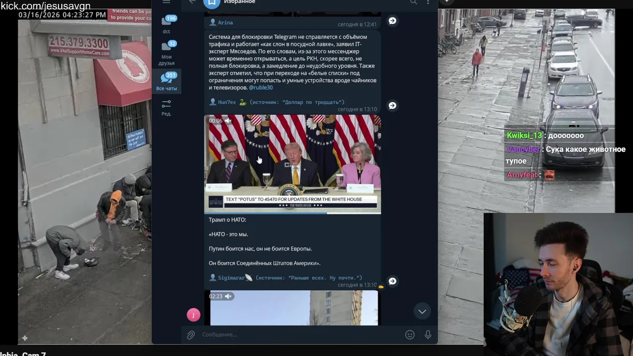Unmute the 00:06 video sound icon

point(228,121)
